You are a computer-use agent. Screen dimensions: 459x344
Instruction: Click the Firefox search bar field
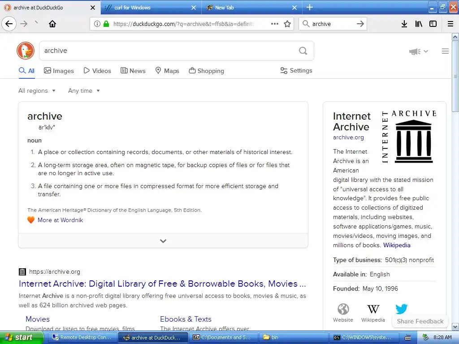click(332, 24)
